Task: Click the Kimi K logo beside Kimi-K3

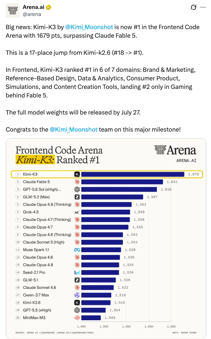Action: (77, 174)
